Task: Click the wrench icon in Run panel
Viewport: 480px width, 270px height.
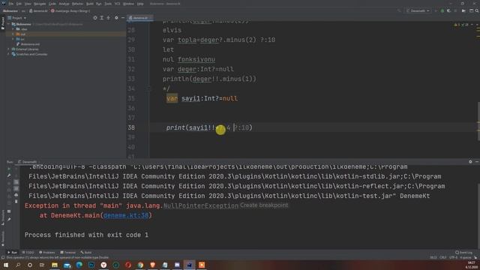Action: pos(9,175)
